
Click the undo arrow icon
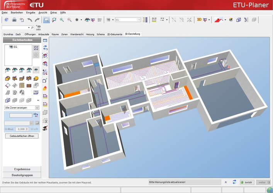(x=30, y=20)
